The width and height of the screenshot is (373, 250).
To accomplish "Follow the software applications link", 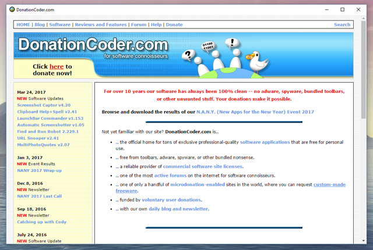I will point(265,142).
